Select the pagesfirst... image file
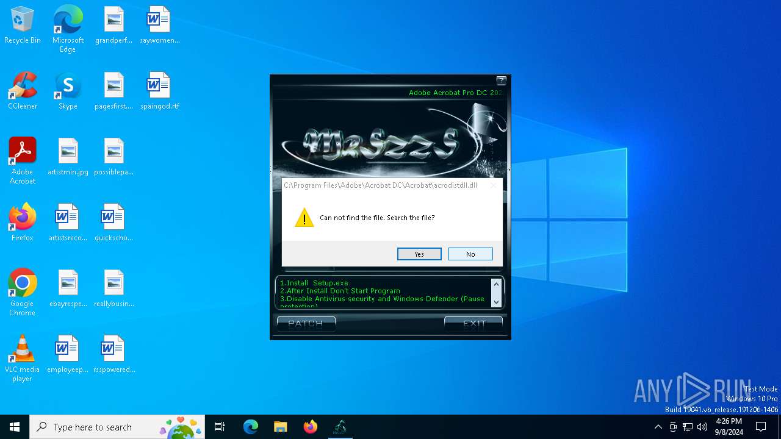 [x=113, y=91]
